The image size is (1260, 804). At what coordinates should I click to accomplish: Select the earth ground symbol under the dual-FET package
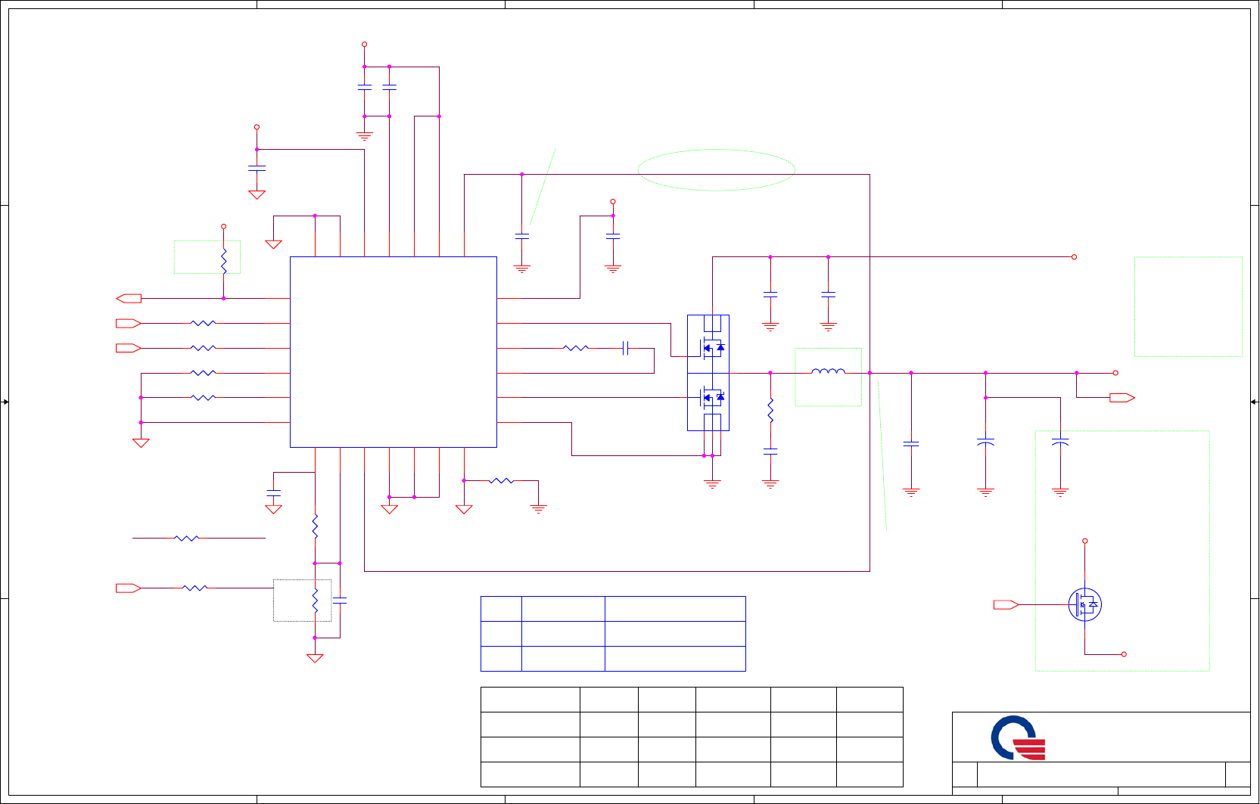[712, 484]
